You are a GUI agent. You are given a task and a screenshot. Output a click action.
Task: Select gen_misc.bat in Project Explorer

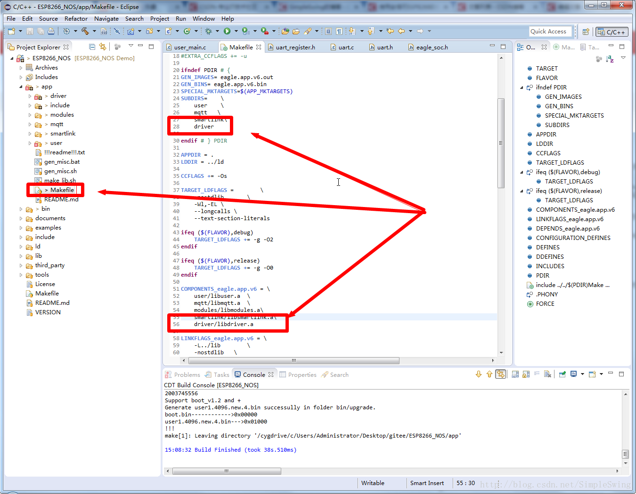[x=62, y=162]
